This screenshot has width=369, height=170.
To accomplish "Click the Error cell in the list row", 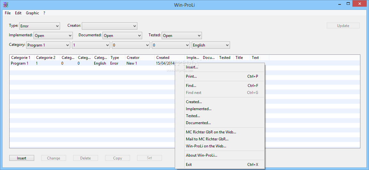I will [x=114, y=63].
